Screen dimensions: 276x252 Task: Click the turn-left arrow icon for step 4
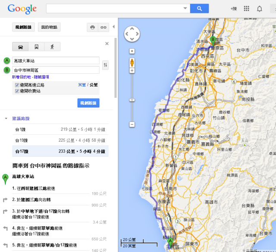click(6, 228)
